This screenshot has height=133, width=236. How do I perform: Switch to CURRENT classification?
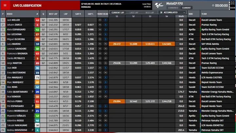click(x=186, y=8)
